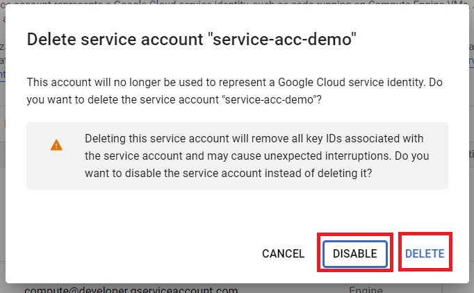474x293 pixels.
Task: Dismiss the dialog with CANCEL
Action: coord(284,253)
